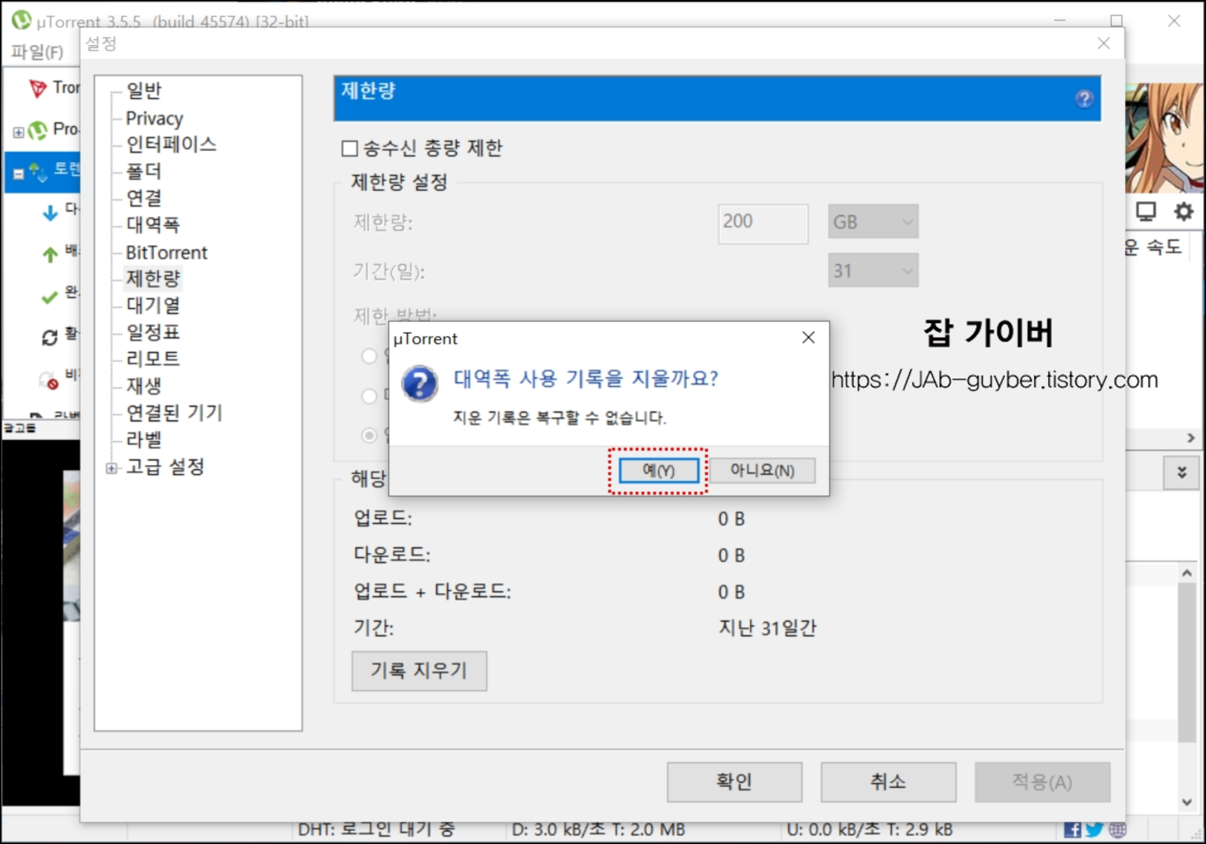The width and height of the screenshot is (1206, 844).
Task: Click the remote monitor icon in main toolbar
Action: (1146, 212)
